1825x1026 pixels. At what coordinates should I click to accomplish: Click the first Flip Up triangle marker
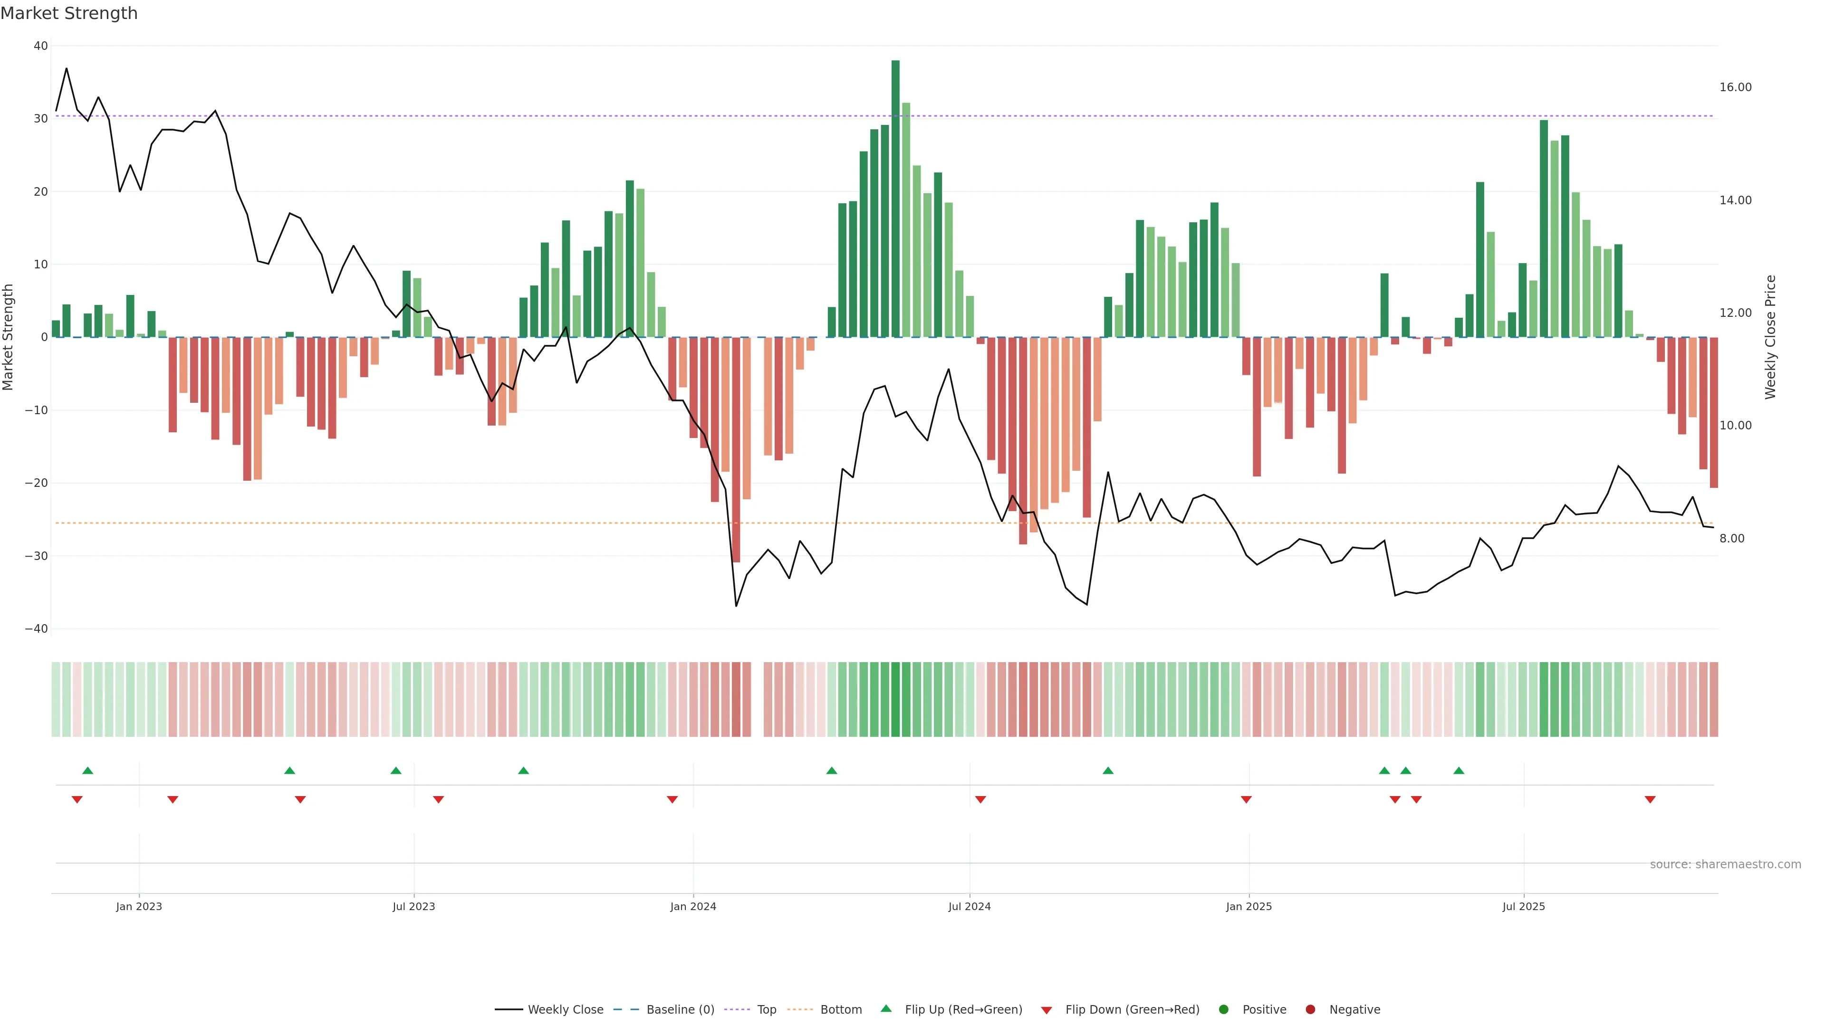[88, 770]
